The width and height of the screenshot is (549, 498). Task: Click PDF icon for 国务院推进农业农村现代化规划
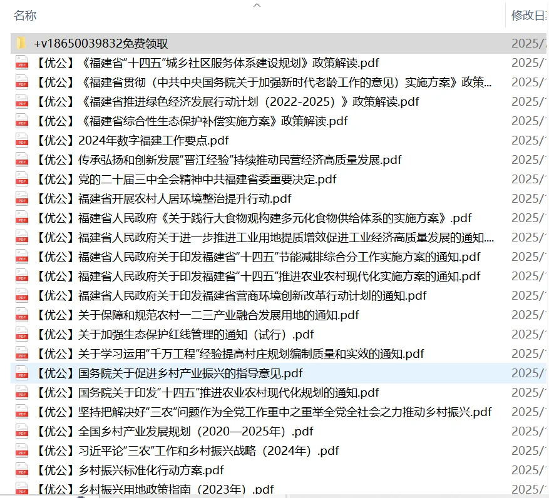[x=22, y=393]
